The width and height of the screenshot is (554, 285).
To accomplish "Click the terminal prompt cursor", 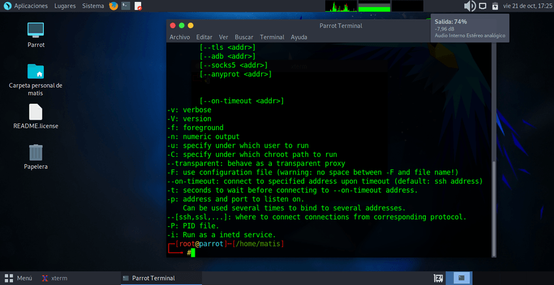I will click(x=193, y=252).
